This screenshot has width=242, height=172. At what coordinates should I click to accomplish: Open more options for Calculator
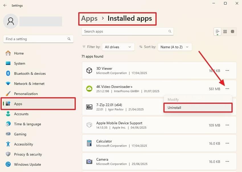[227, 143]
